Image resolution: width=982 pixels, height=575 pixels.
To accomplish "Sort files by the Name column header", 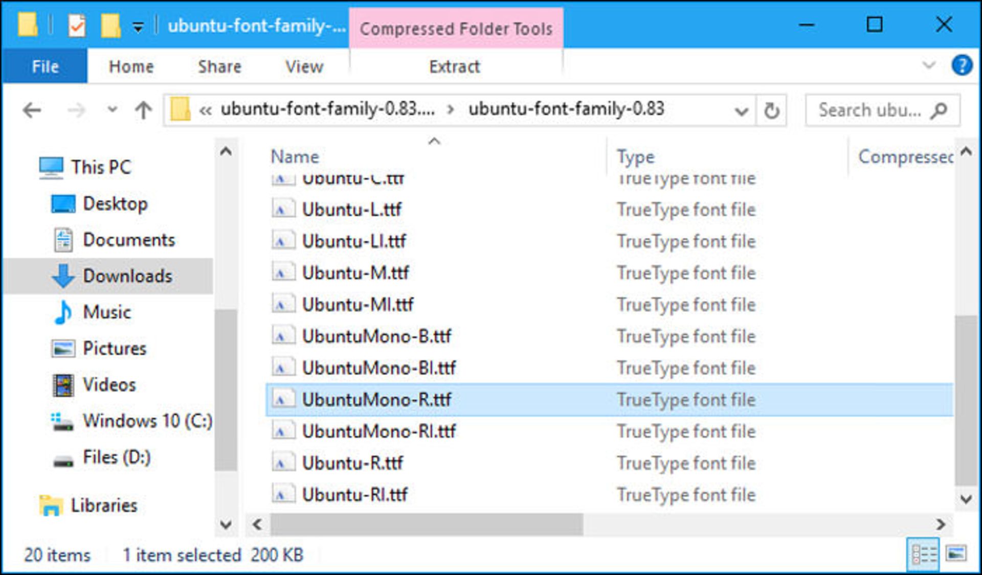I will pyautogui.click(x=295, y=156).
